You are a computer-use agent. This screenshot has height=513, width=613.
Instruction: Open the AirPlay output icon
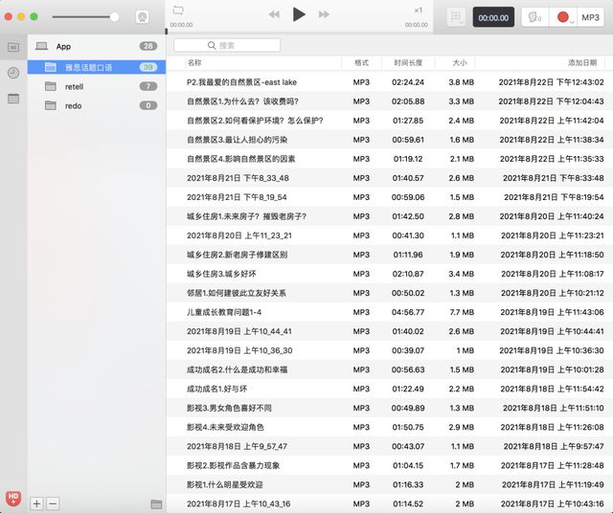click(x=143, y=17)
